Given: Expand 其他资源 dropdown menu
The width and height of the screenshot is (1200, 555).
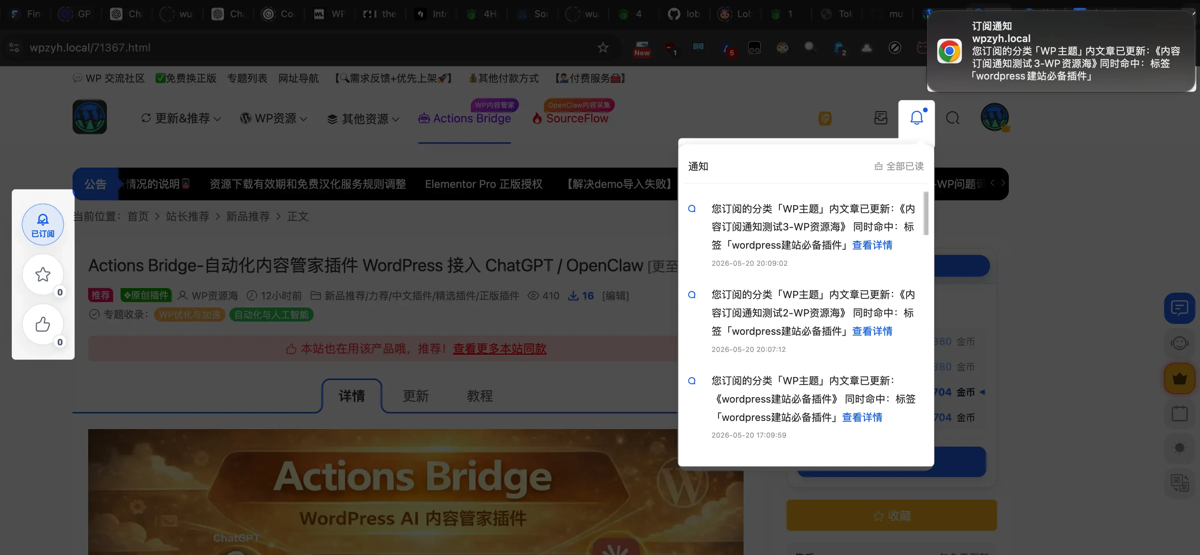Looking at the screenshot, I should pos(363,118).
